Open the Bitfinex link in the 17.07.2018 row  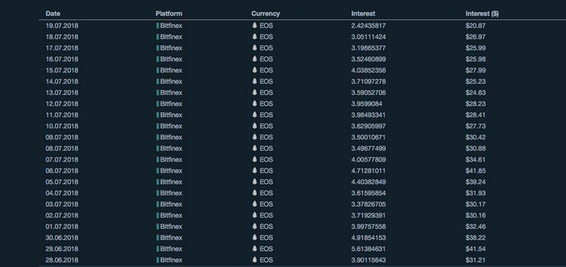pyautogui.click(x=171, y=48)
